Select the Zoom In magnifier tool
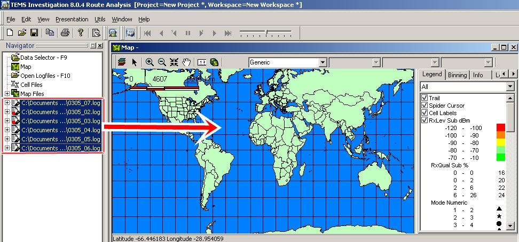This screenshot has height=242, width=519. pos(150,62)
